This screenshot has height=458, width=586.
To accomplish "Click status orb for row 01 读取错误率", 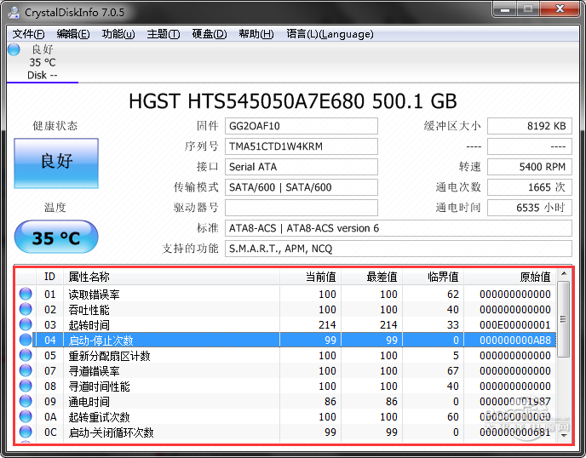I will 26,294.
